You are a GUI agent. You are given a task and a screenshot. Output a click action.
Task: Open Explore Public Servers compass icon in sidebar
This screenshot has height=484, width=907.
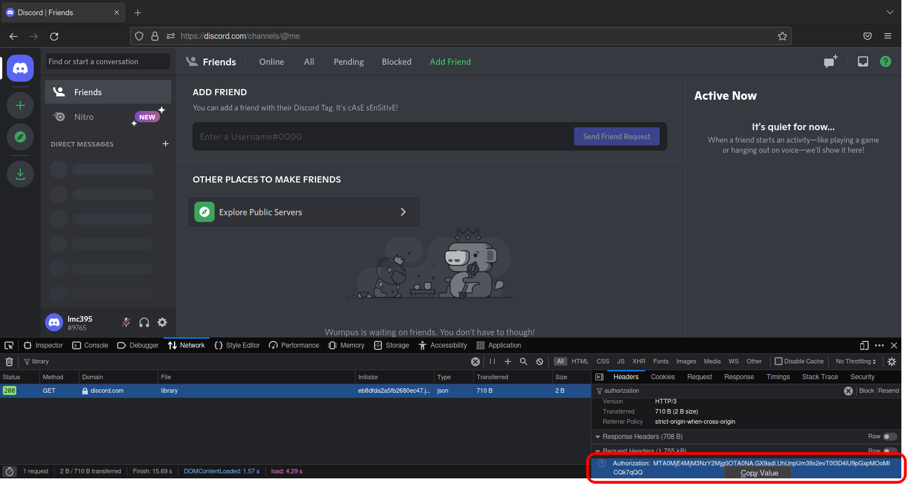pyautogui.click(x=20, y=137)
